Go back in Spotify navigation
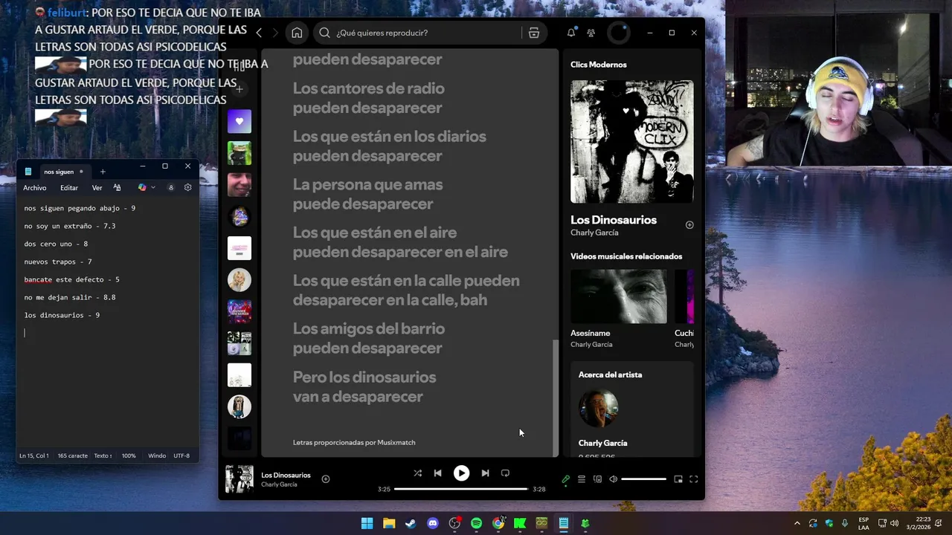Image resolution: width=952 pixels, height=535 pixels. 259,33
